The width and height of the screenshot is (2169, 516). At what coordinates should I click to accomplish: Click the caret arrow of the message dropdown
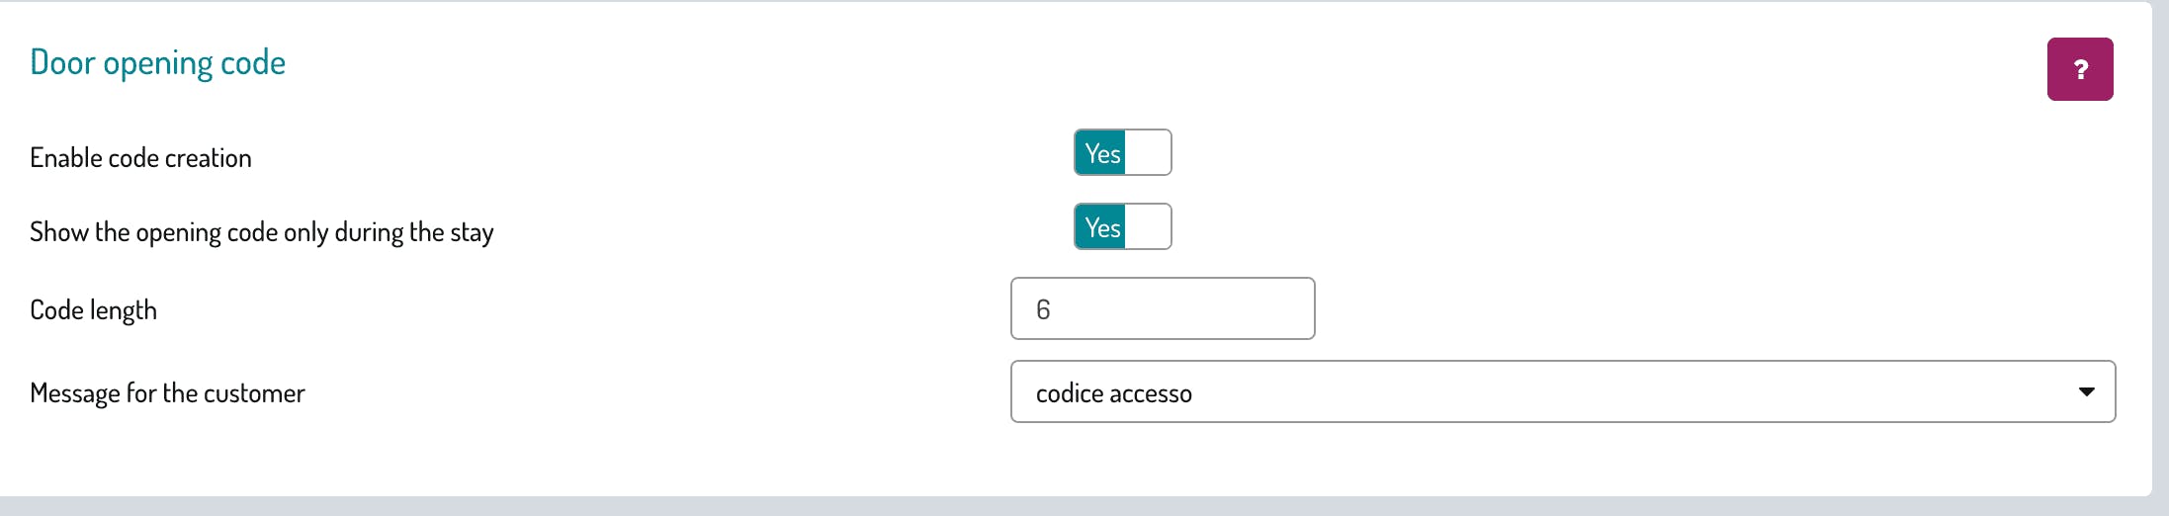2086,392
